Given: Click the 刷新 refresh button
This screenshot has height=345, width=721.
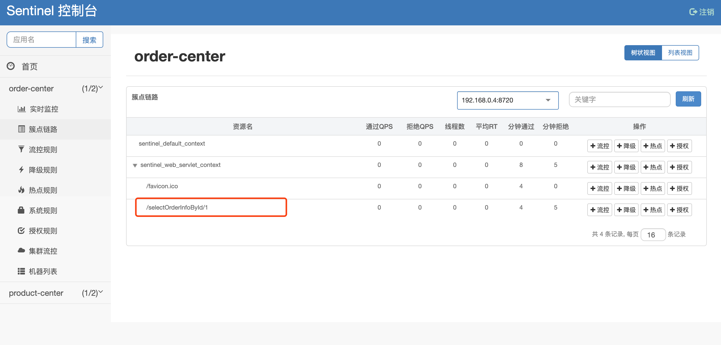Looking at the screenshot, I should pyautogui.click(x=688, y=99).
